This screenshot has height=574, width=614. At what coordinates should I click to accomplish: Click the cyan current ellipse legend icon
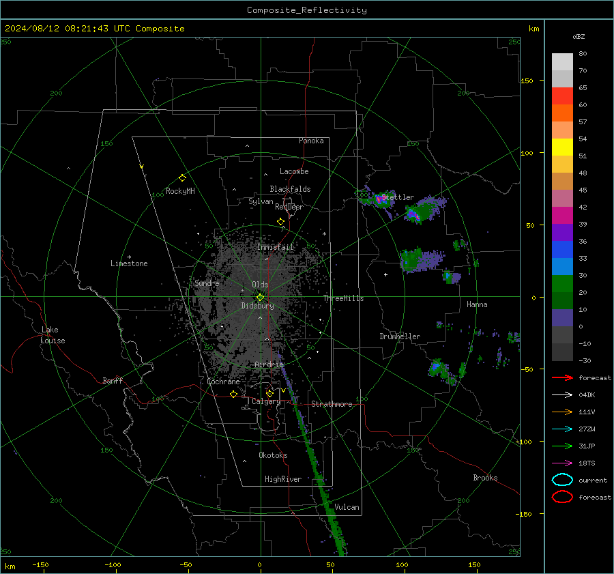click(x=562, y=480)
